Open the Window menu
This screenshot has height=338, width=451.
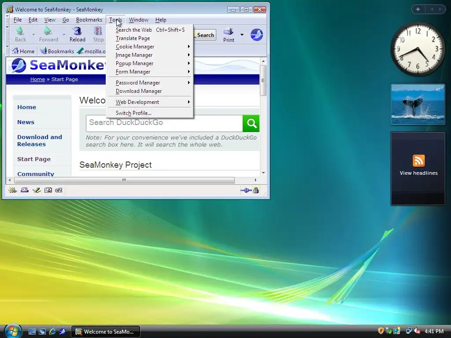pyautogui.click(x=139, y=20)
